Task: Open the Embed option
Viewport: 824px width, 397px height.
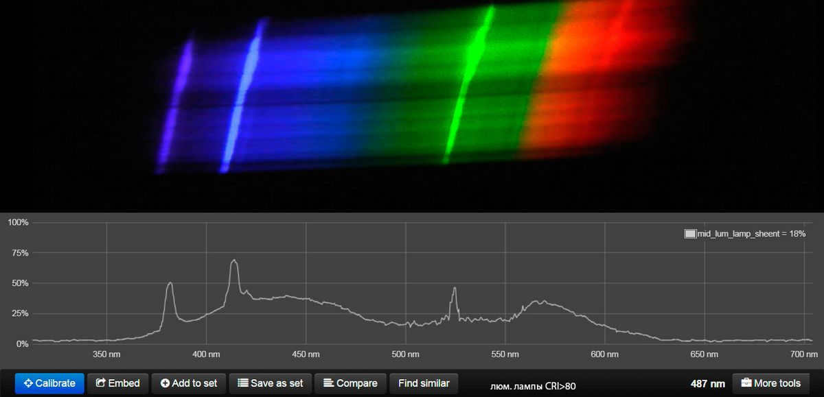Action: coord(118,383)
